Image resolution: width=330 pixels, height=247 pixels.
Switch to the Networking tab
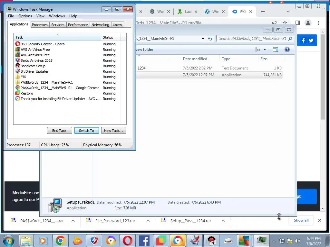coord(100,25)
